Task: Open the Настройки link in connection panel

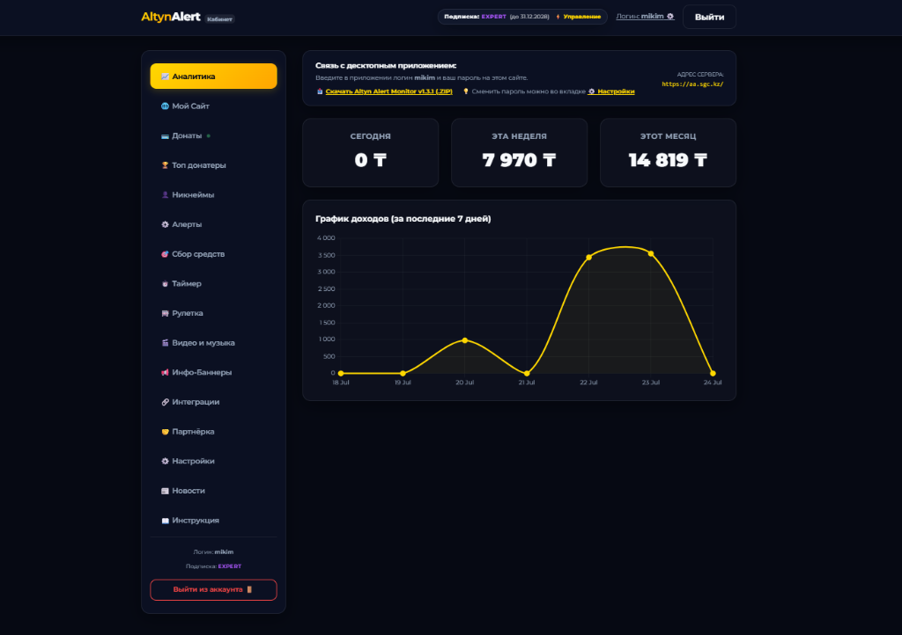Action: (x=611, y=91)
